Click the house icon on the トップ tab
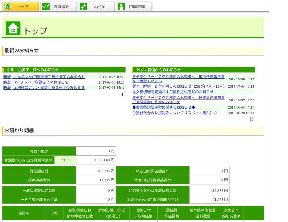The width and height of the screenshot is (288, 222). (x=8, y=6)
